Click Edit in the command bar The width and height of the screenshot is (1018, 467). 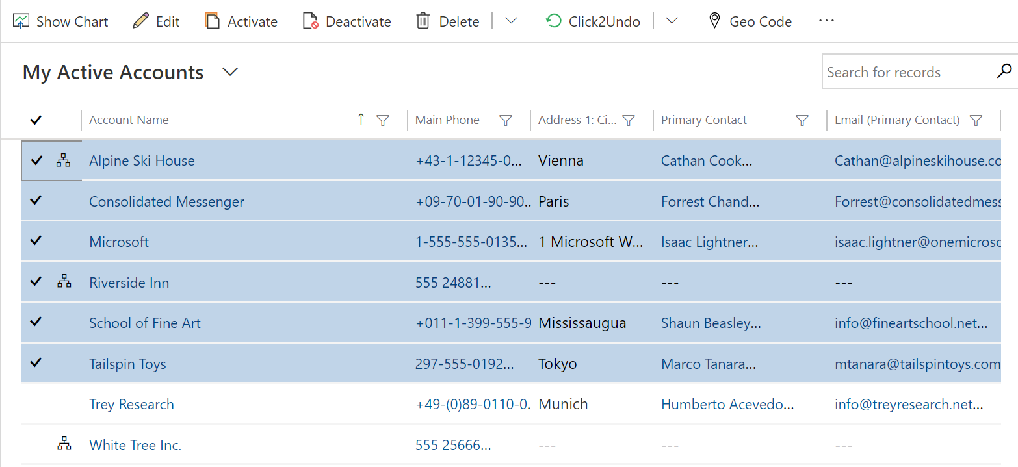[x=156, y=21]
